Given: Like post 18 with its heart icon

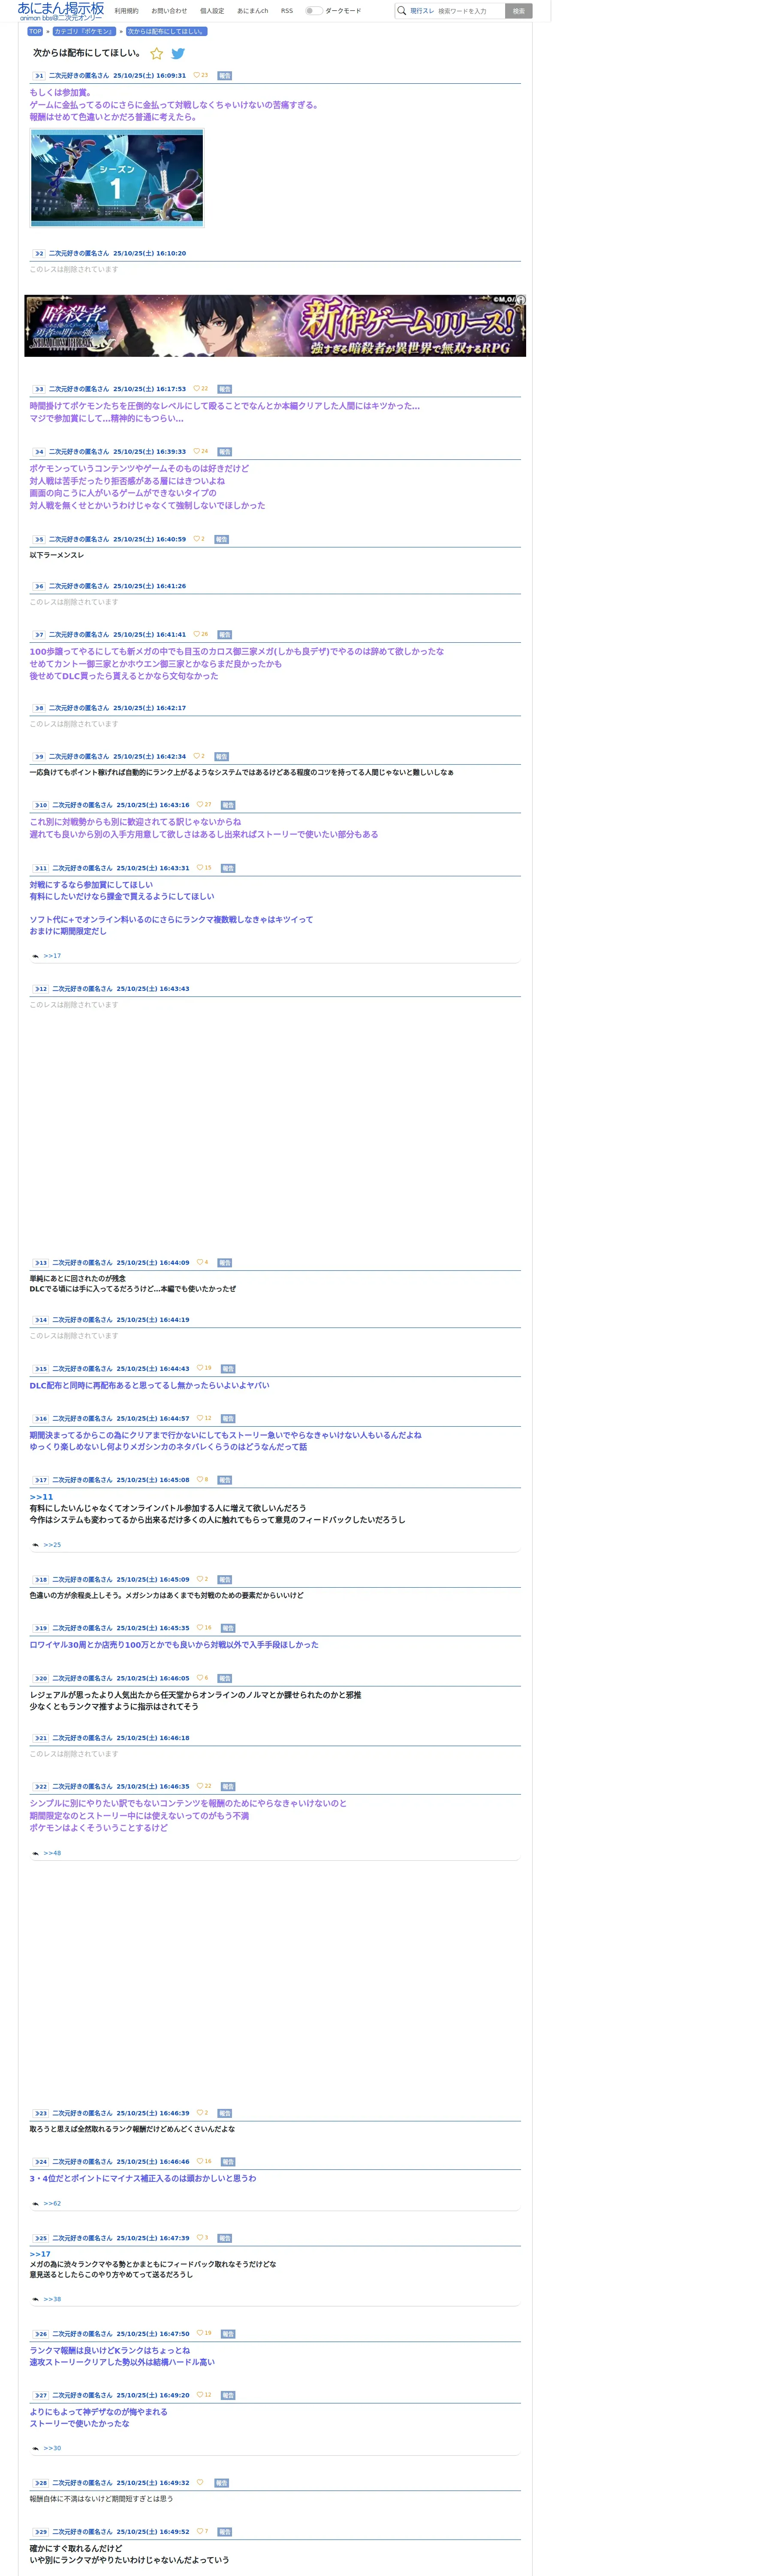Looking at the screenshot, I should coord(200,1579).
